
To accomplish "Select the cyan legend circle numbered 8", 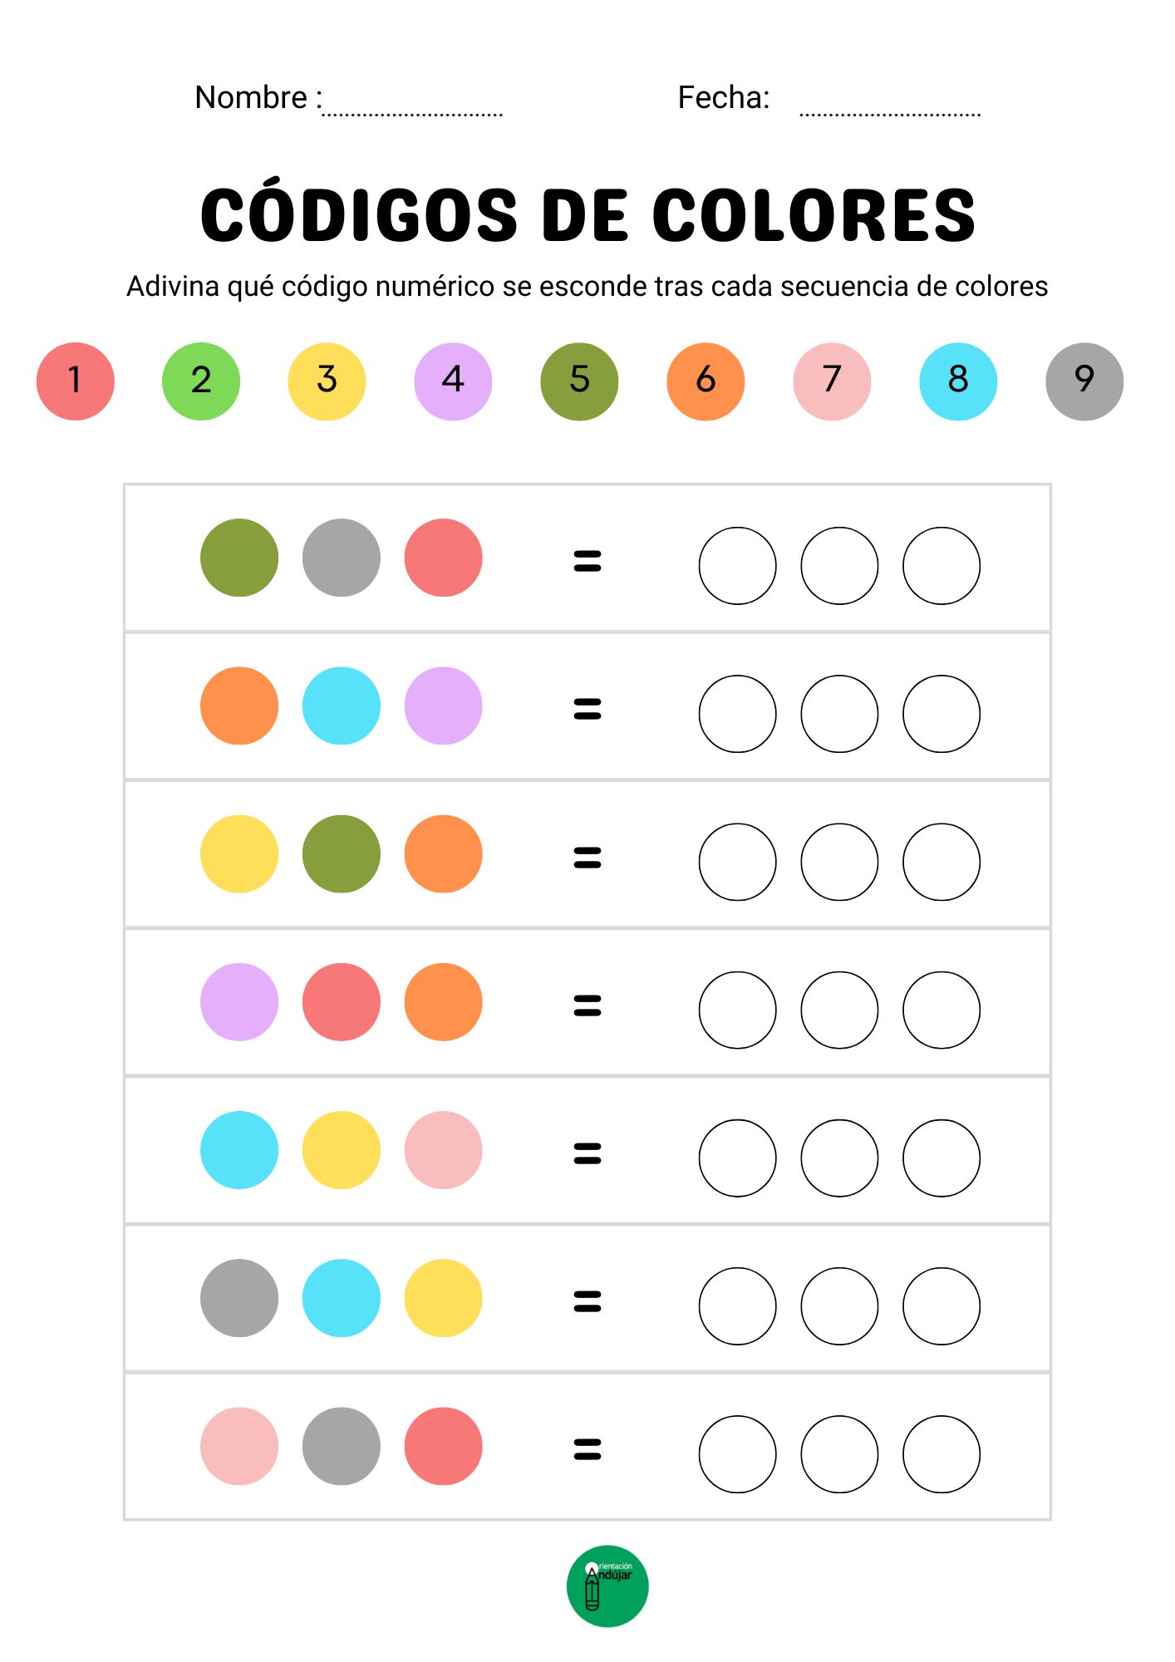I will (x=958, y=381).
